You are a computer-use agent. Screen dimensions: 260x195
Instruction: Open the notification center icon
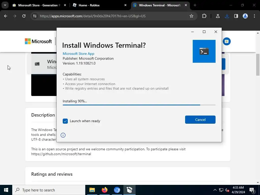tap(252, 190)
